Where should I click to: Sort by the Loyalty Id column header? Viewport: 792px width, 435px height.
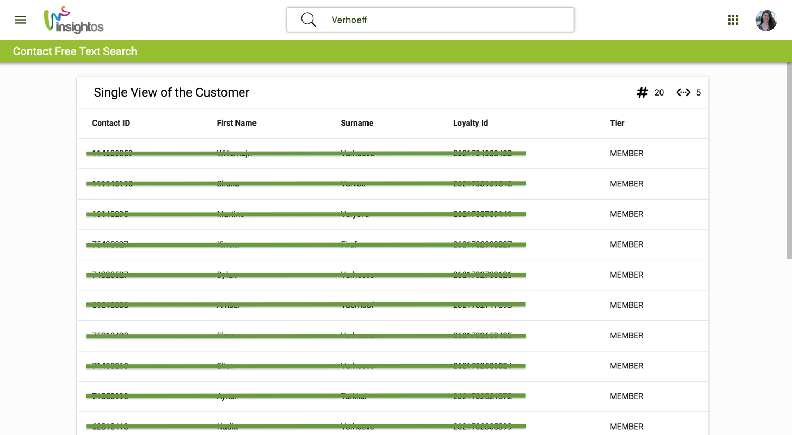(x=470, y=123)
